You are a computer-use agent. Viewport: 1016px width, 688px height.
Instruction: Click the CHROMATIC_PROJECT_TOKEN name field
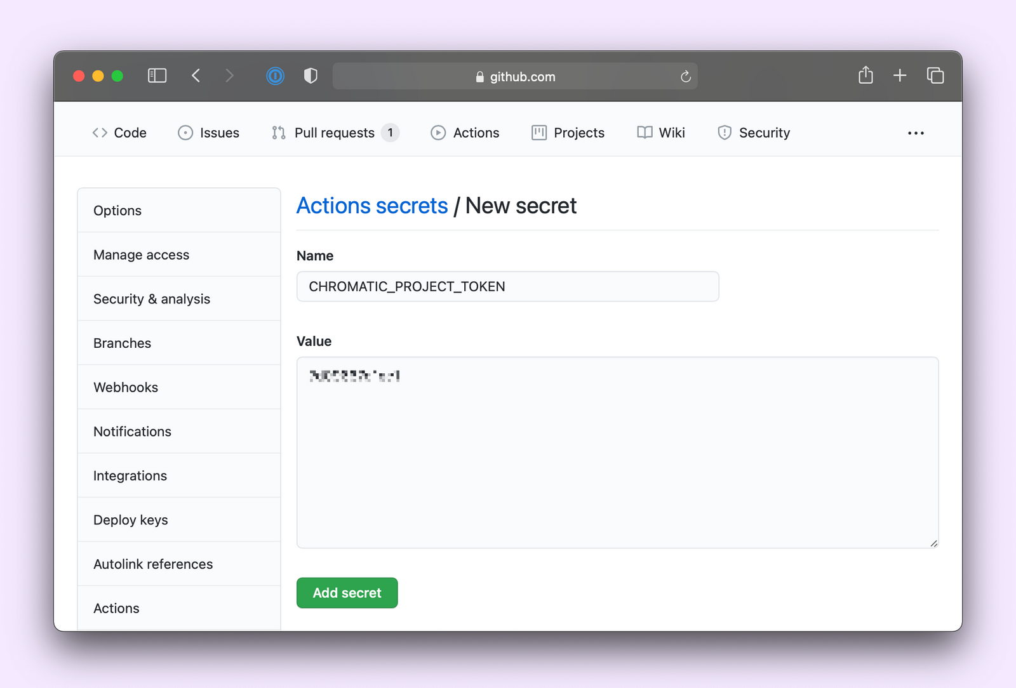click(507, 286)
